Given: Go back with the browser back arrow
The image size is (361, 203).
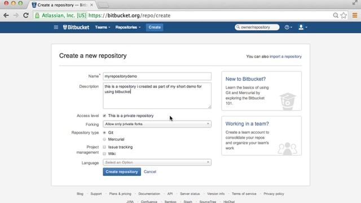Looking at the screenshot, I should (6, 15).
